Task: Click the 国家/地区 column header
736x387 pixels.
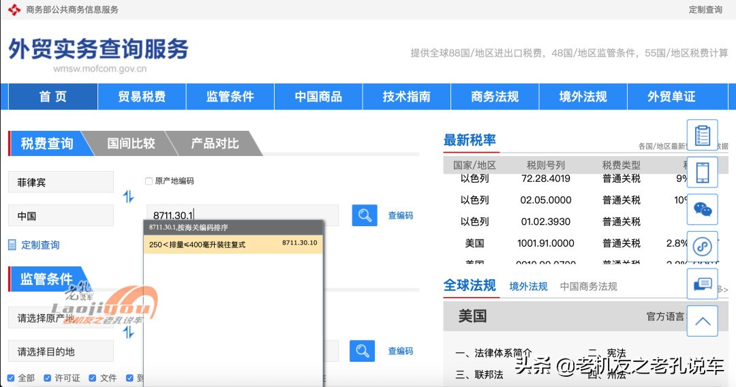Action: point(474,165)
